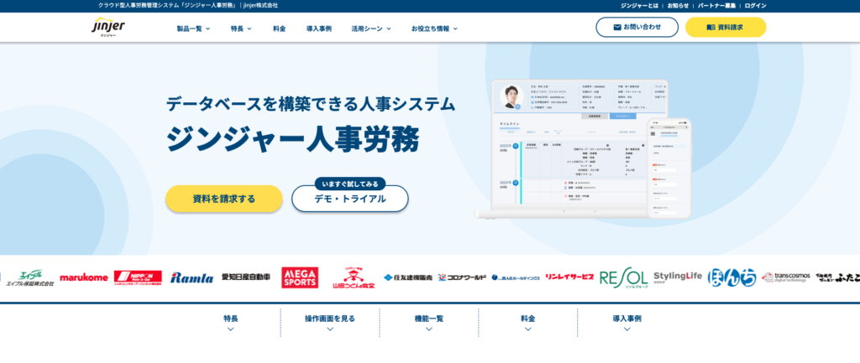Open the お知らせ link in top bar
This screenshot has width=860, height=363.
pos(678,6)
